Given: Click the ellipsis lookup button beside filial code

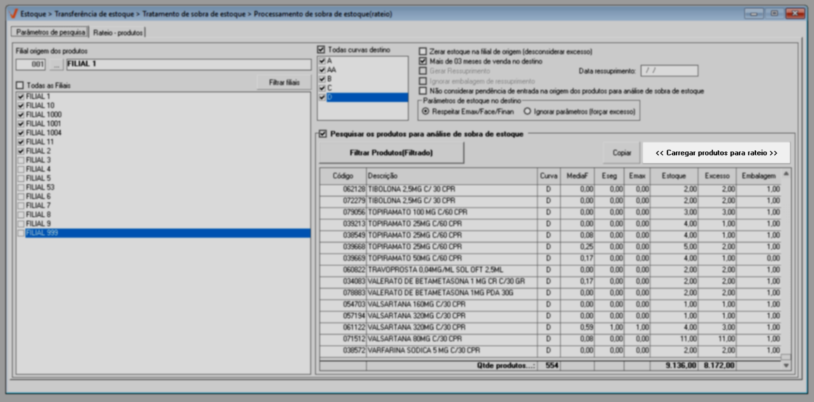Looking at the screenshot, I should tap(56, 64).
